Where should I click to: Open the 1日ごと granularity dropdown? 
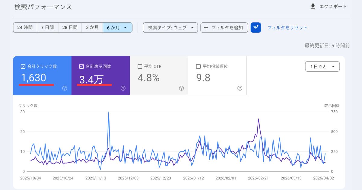coord(322,66)
